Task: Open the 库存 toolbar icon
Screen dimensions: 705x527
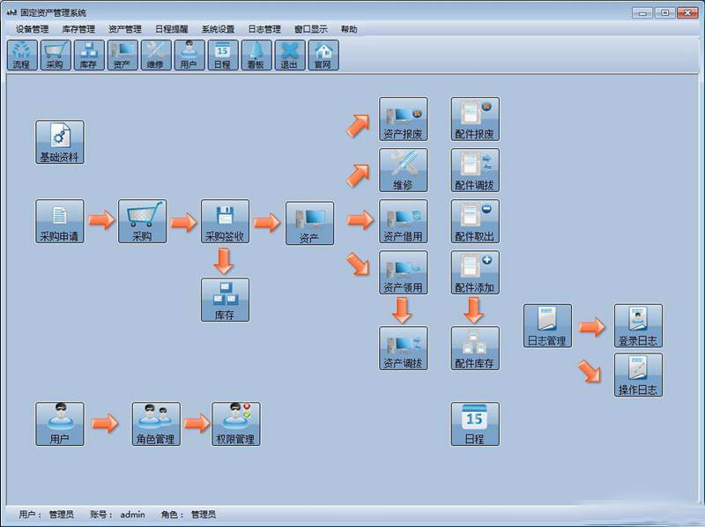Action: 89,55
